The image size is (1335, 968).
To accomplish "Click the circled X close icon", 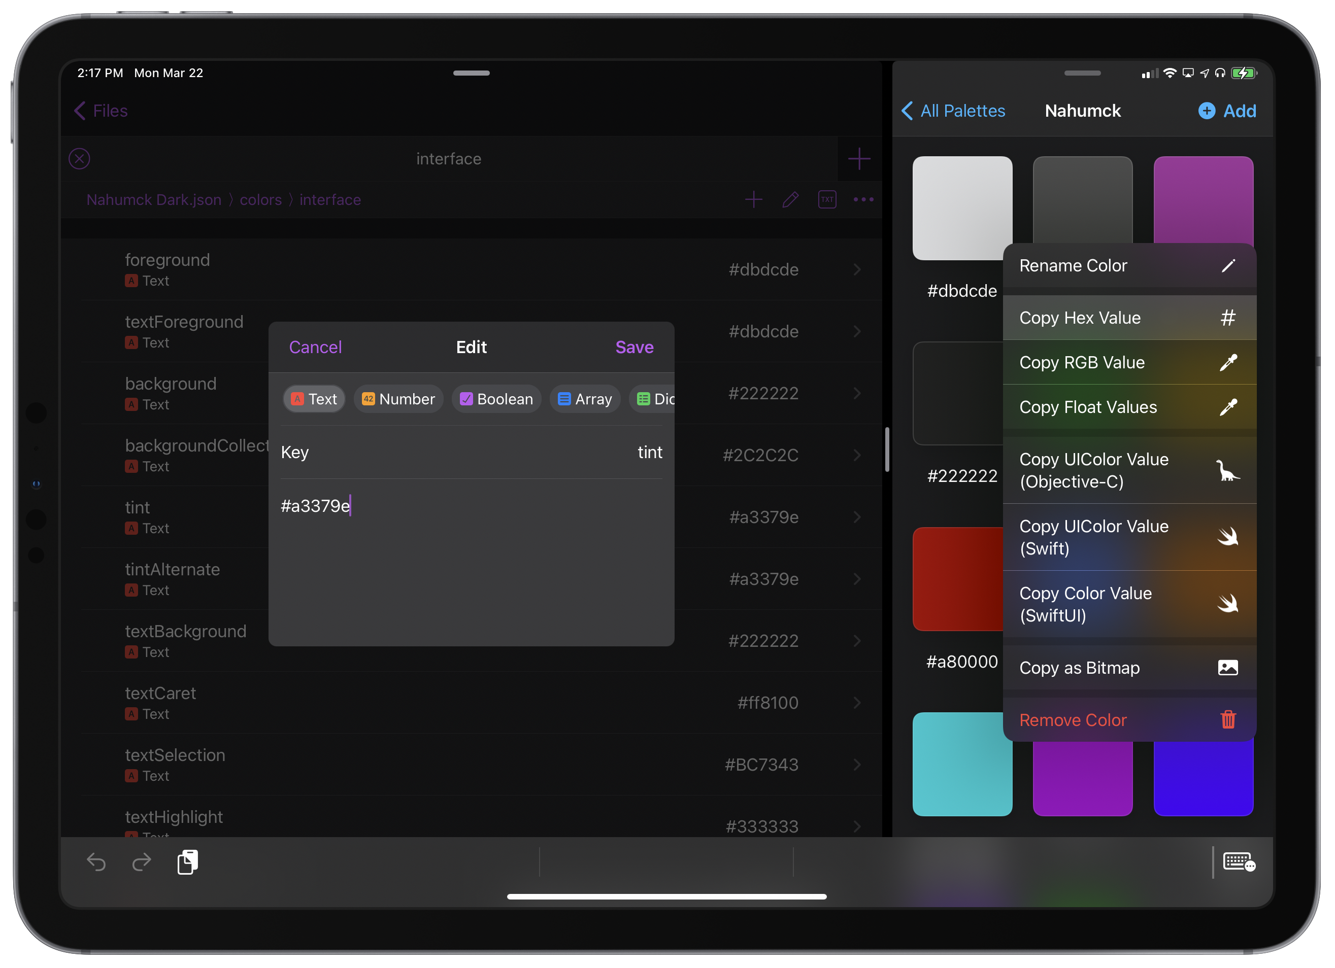I will 80,159.
